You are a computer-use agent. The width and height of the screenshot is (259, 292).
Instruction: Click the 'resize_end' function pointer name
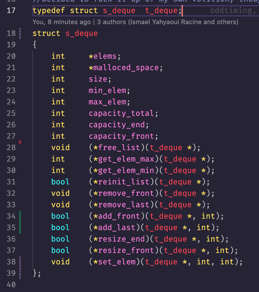pyautogui.click(x=121, y=239)
